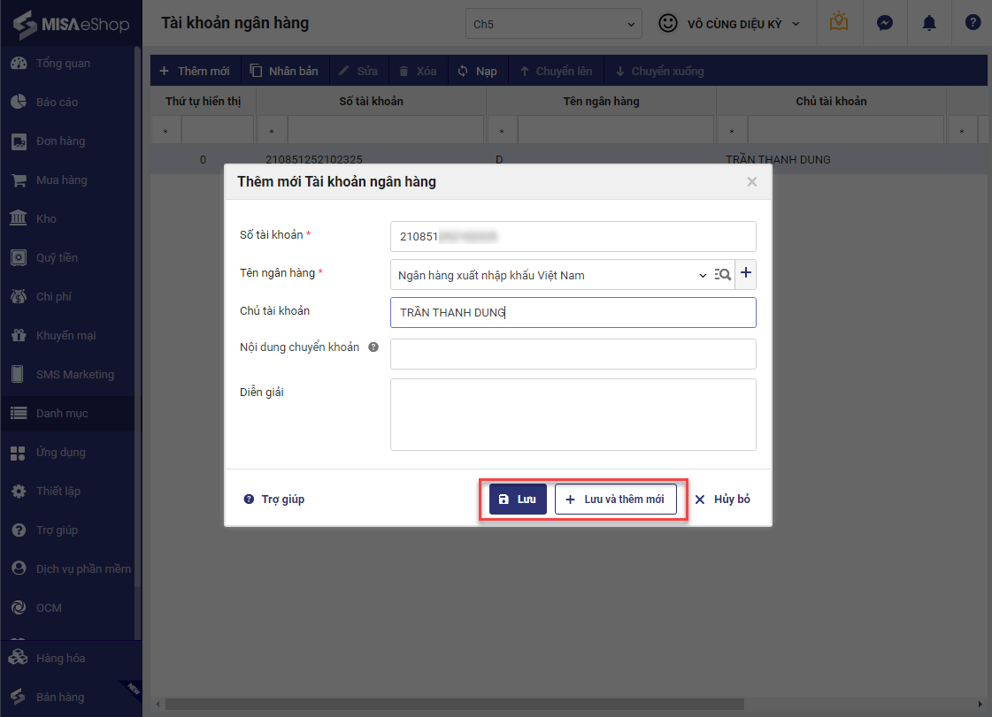Click the Tên ngân hàng filter input
The height and width of the screenshot is (717, 992).
pos(616,131)
